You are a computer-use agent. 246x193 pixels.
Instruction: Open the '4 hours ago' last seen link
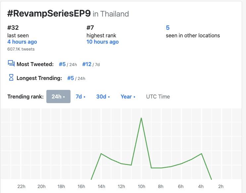[x=22, y=42]
